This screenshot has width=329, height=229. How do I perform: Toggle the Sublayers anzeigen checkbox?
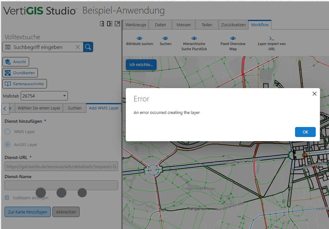7,198
